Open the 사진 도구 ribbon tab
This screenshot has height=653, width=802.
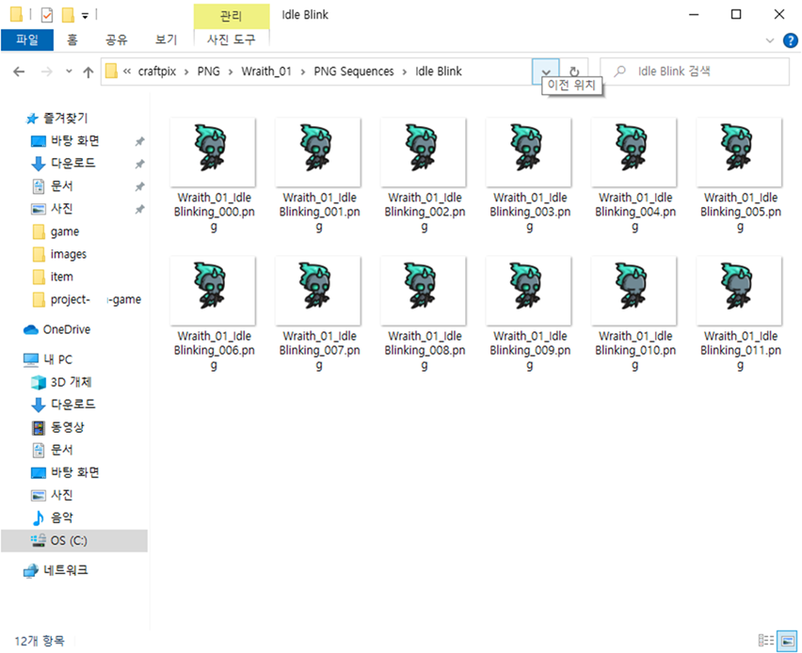tap(232, 40)
